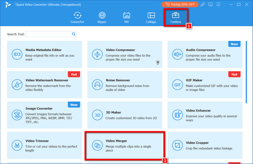Click the Video Compressor icon
This screenshot has height=164, width=253.
coord(97,54)
